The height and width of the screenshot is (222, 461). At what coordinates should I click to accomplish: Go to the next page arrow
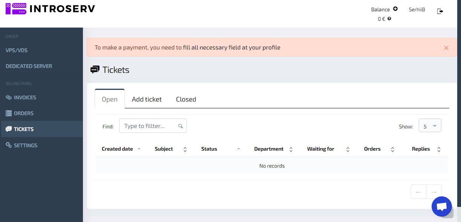(x=433, y=192)
